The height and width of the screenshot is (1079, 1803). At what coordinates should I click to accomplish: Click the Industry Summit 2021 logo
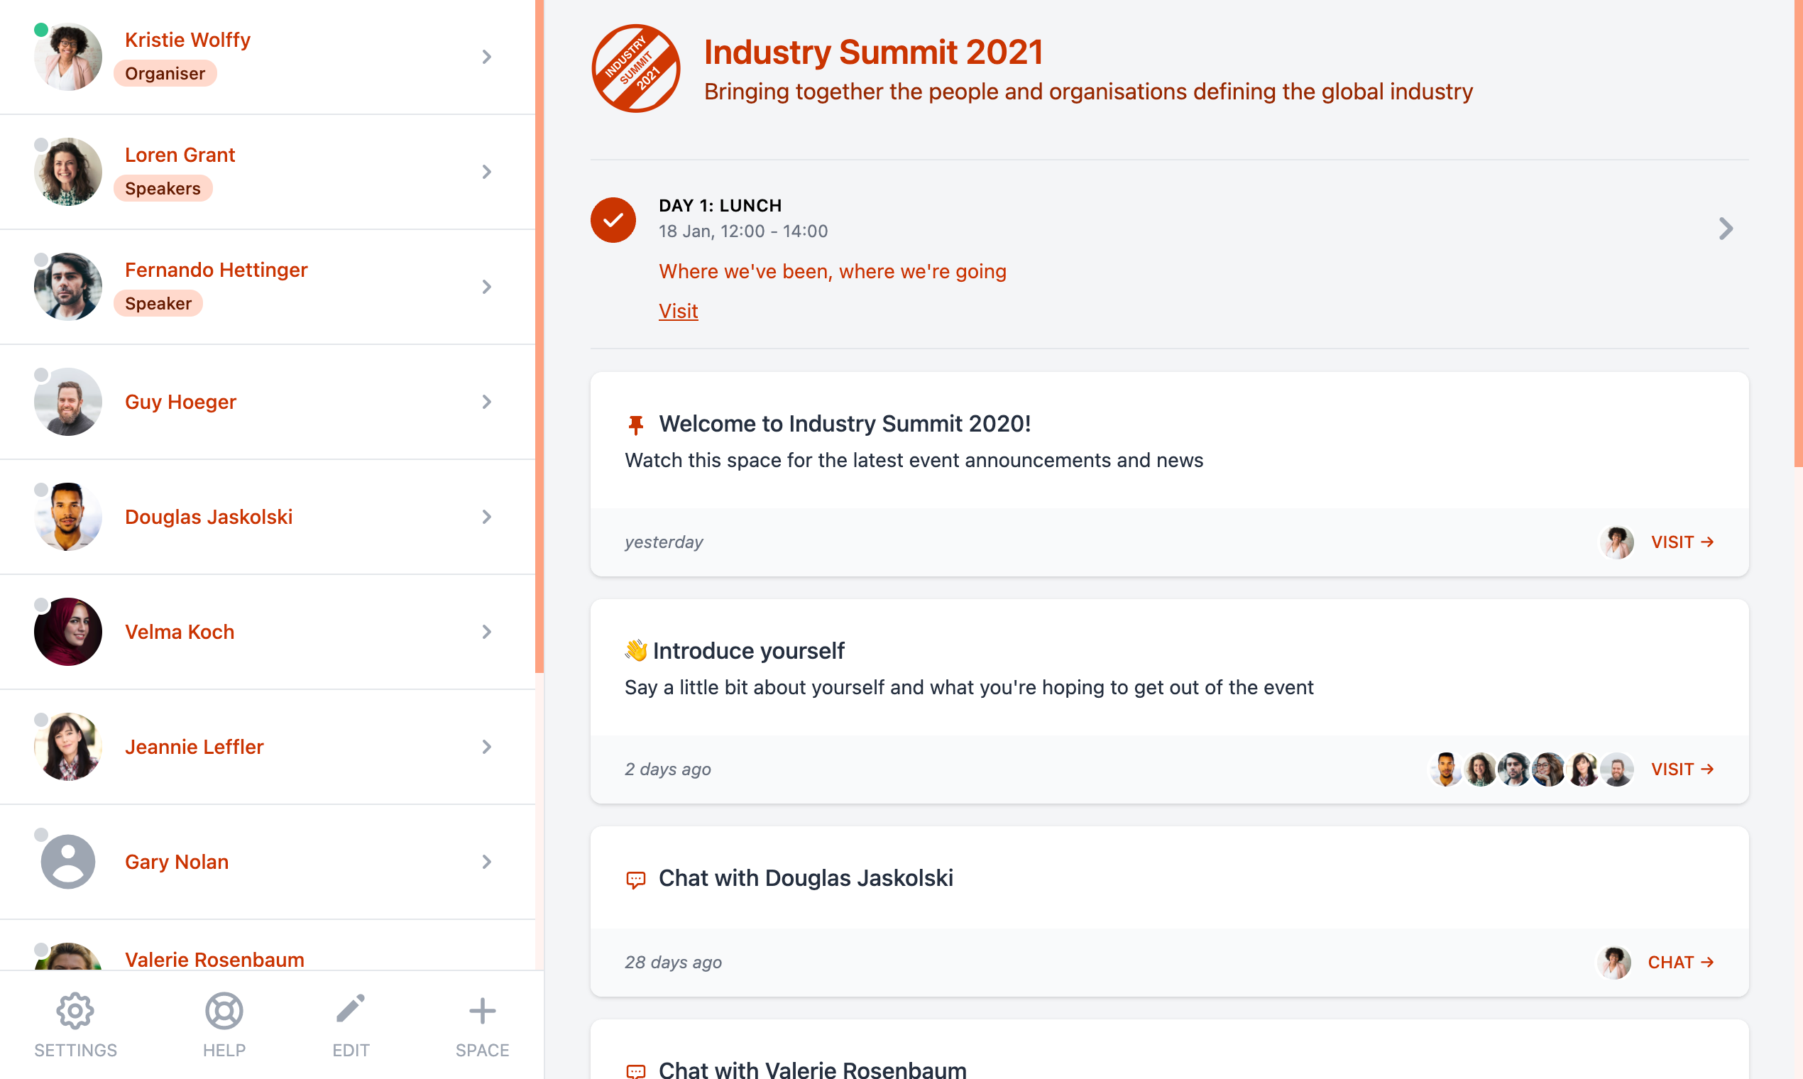pyautogui.click(x=635, y=68)
